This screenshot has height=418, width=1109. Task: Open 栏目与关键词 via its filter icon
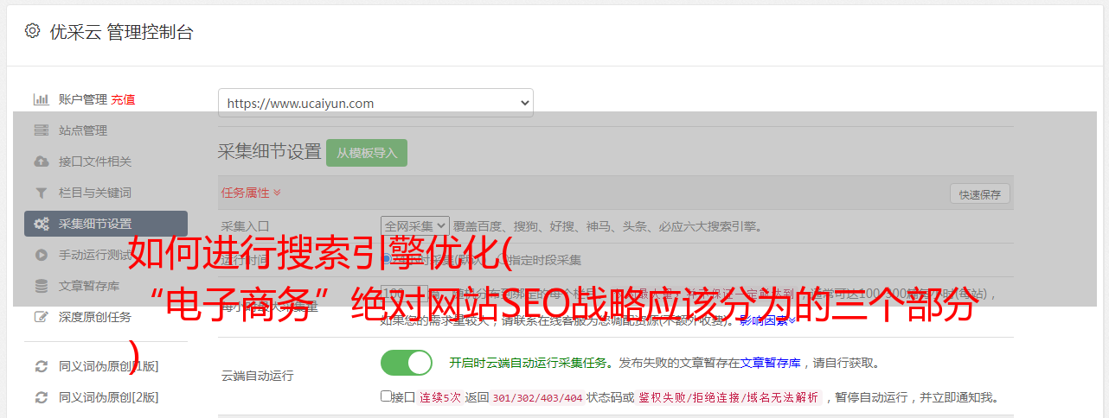coord(41,193)
